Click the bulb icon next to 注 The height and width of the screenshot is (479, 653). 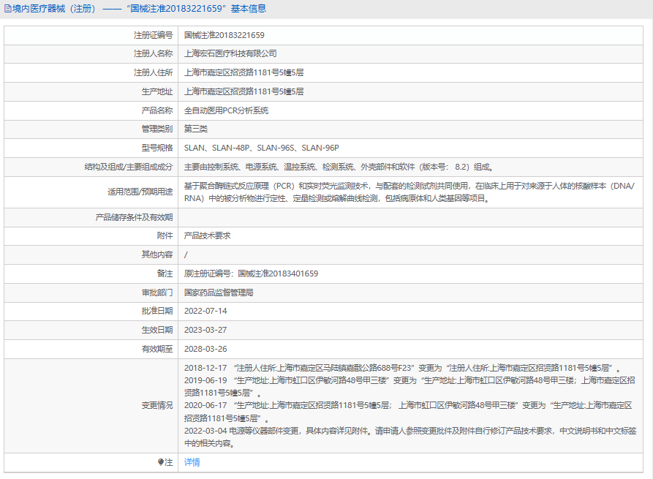click(x=161, y=462)
